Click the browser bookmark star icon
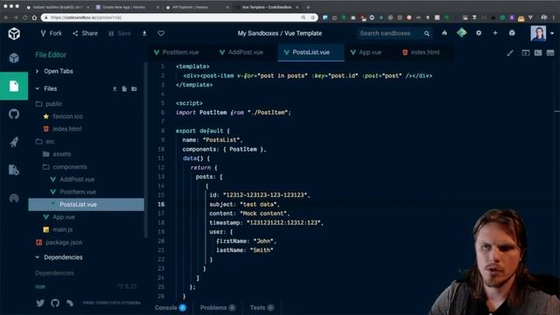Image resolution: width=560 pixels, height=315 pixels. pos(312,17)
